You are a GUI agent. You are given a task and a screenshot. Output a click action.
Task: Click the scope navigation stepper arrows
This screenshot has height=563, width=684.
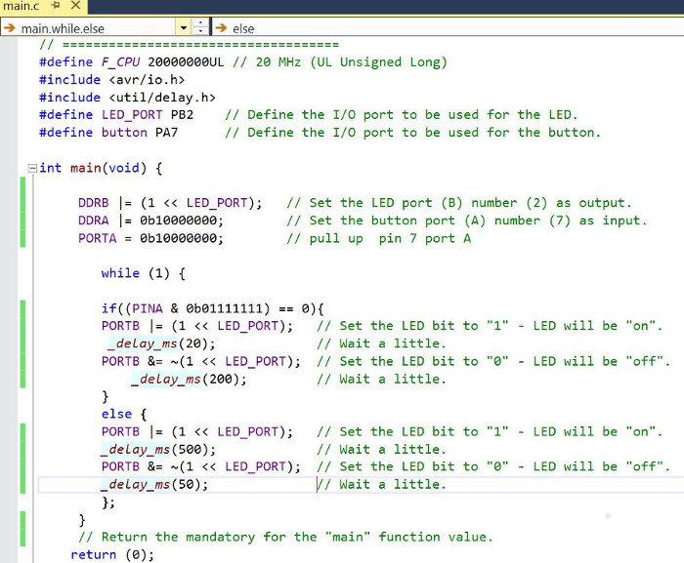(200, 27)
